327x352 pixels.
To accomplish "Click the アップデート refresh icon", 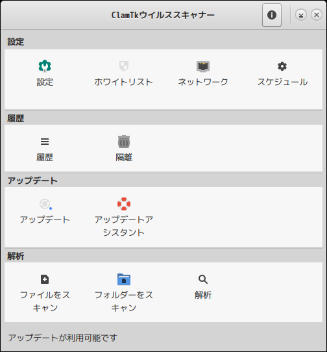I will pyautogui.click(x=45, y=204).
